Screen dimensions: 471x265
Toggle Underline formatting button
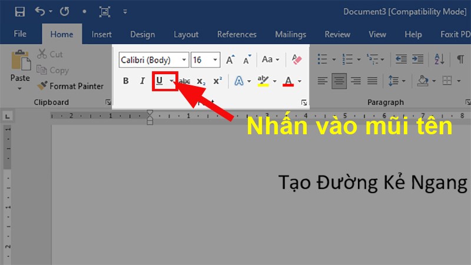[x=159, y=81]
